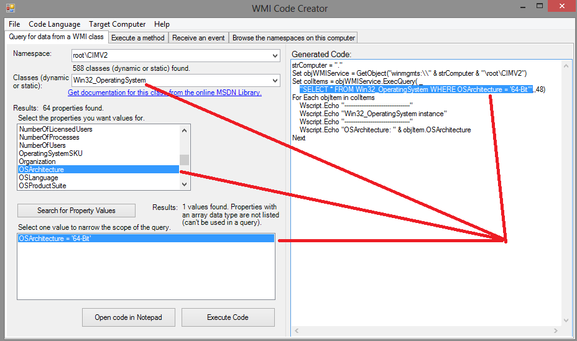Click the Win32_OperatingSystem instance echo line

(x=373, y=114)
